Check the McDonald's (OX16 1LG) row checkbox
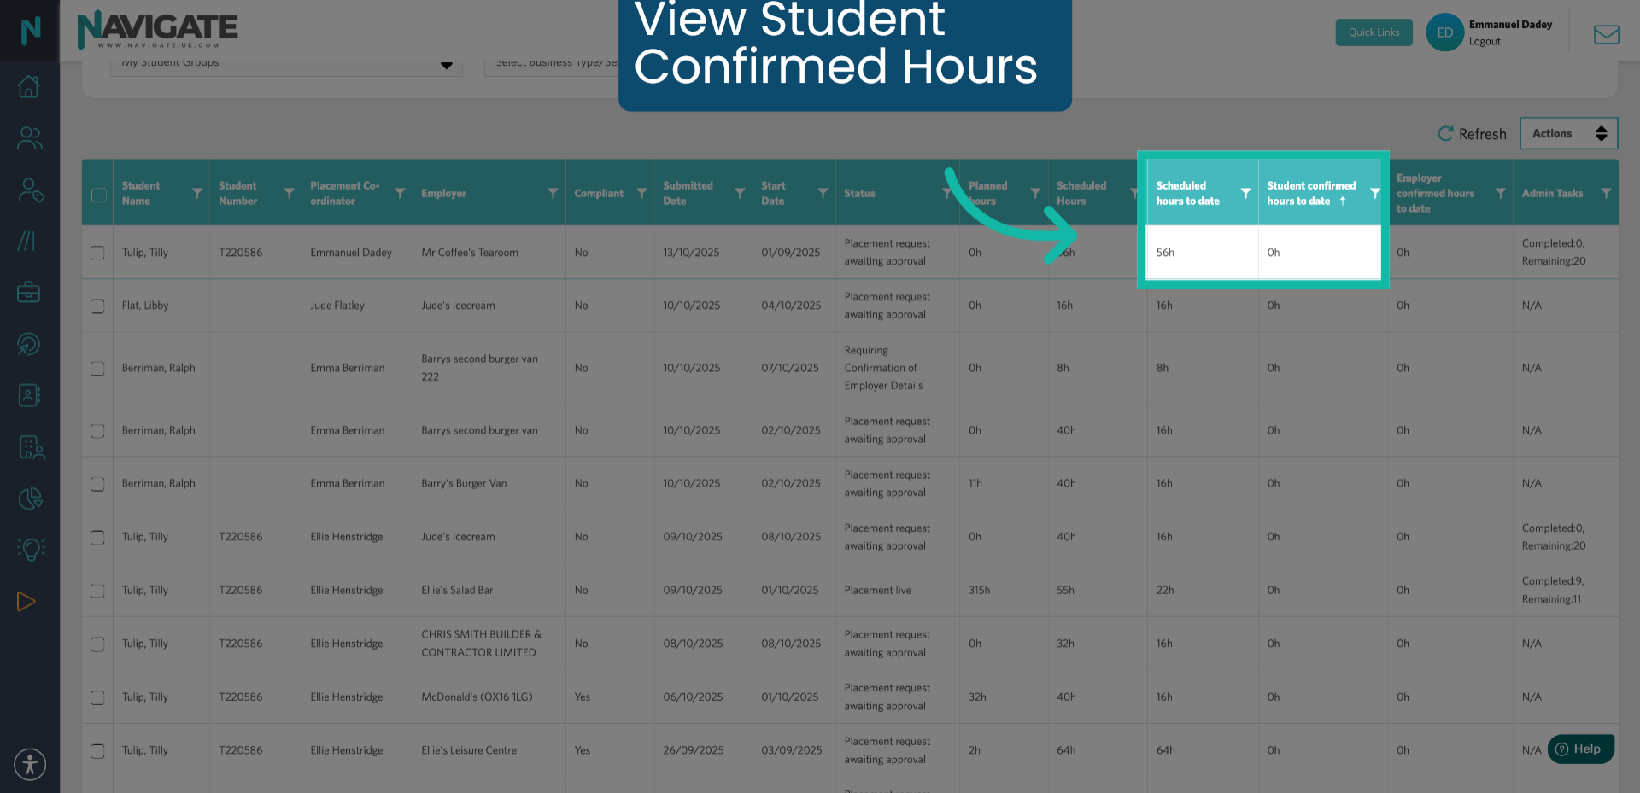The height and width of the screenshot is (793, 1640). [97, 697]
